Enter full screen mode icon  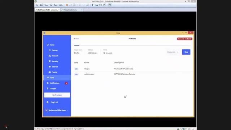coord(100,5)
